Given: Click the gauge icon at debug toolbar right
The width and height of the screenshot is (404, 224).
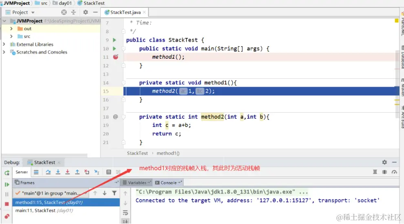Looking at the screenshot, I should (394, 172).
